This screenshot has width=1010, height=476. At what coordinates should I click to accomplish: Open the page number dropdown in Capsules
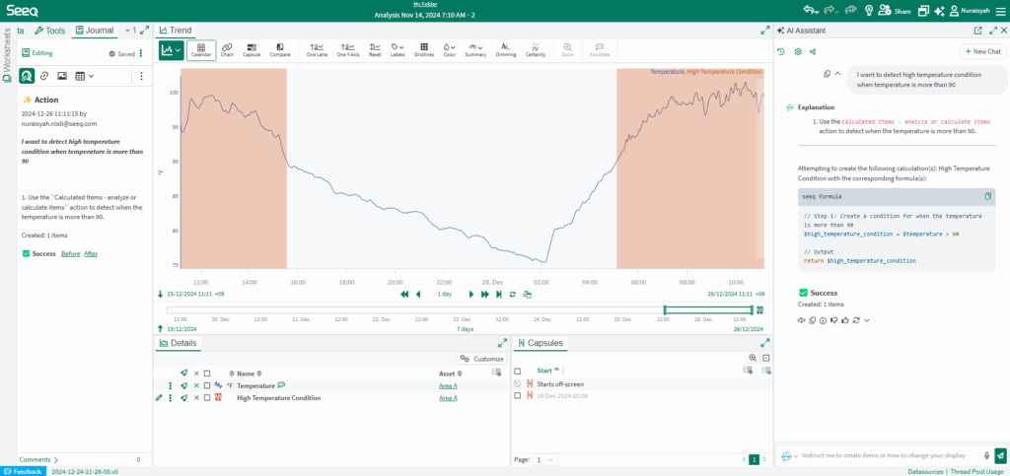(544, 460)
